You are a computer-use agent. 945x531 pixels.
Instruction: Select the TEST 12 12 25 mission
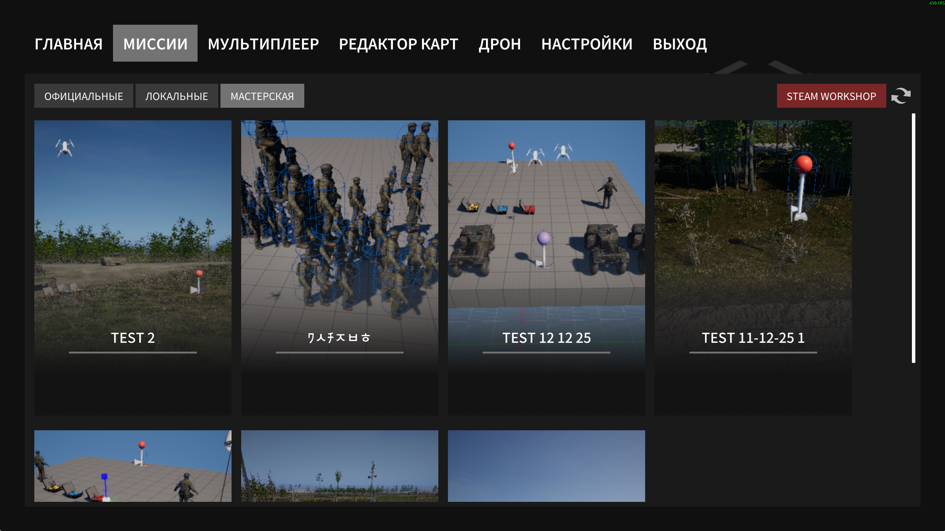point(546,267)
